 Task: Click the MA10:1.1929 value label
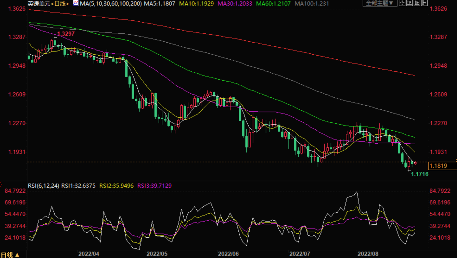pos(196,4)
